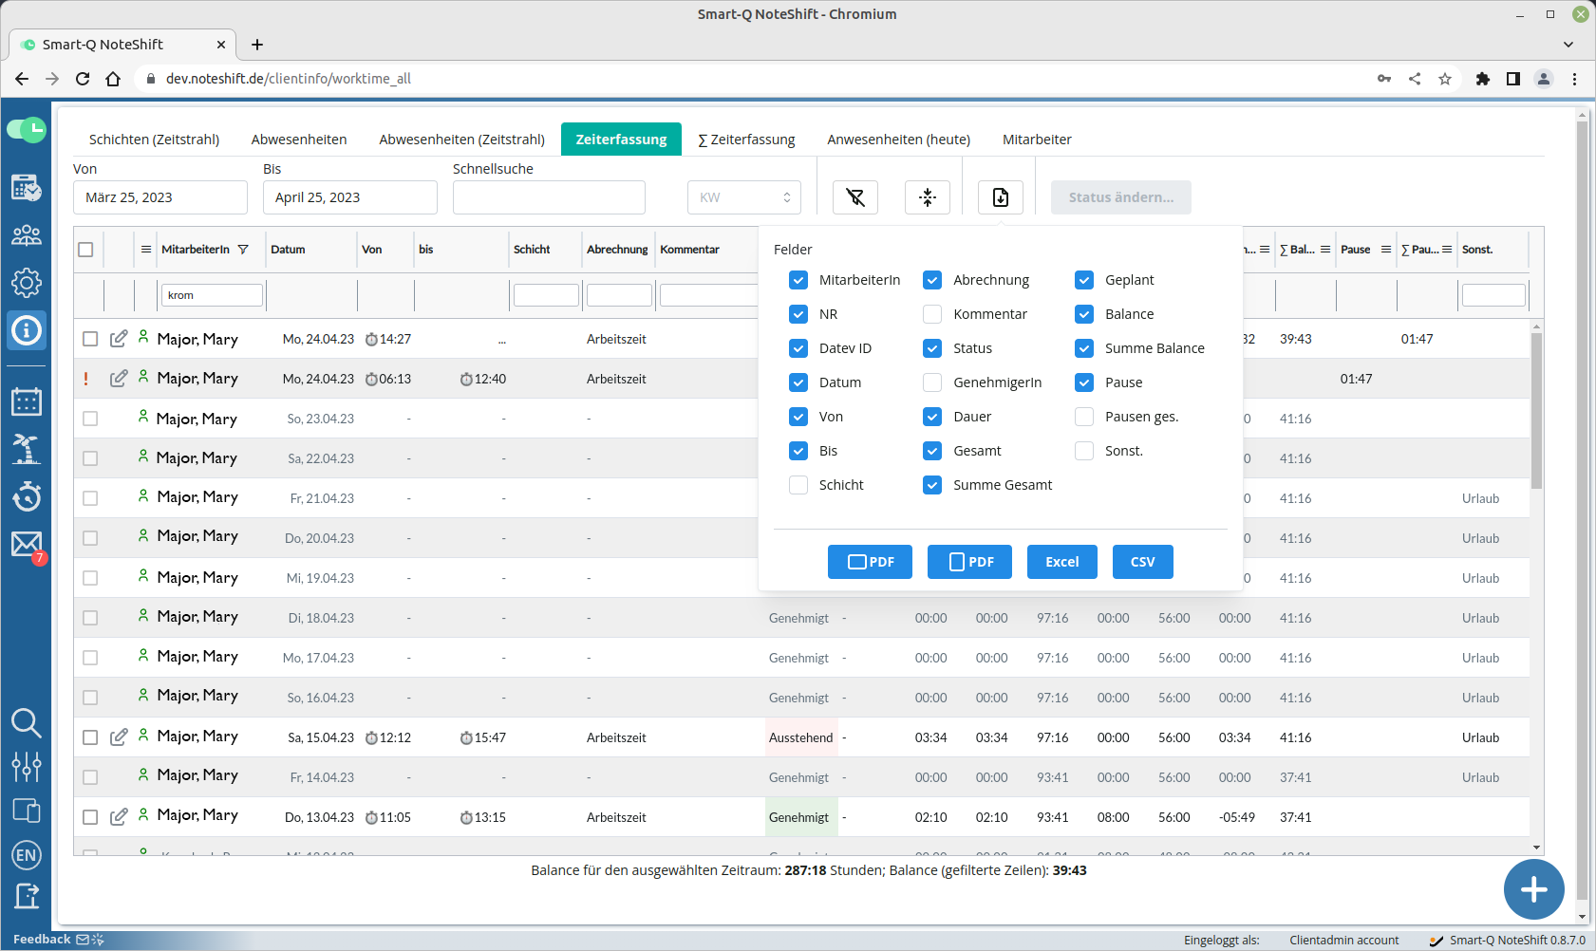The width and height of the screenshot is (1596, 951).
Task: Bookmark page with the star icon
Action: 1444,79
